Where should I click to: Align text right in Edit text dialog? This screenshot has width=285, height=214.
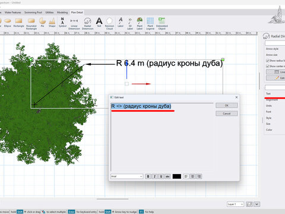tap(199, 177)
